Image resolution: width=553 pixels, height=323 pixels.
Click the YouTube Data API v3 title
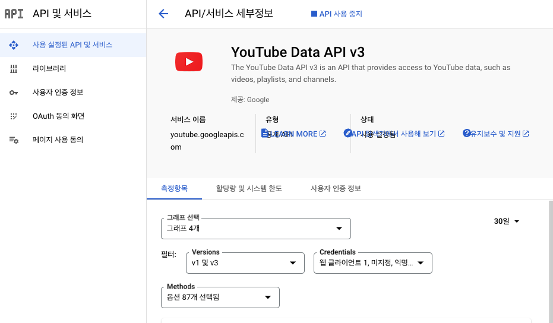click(x=298, y=52)
